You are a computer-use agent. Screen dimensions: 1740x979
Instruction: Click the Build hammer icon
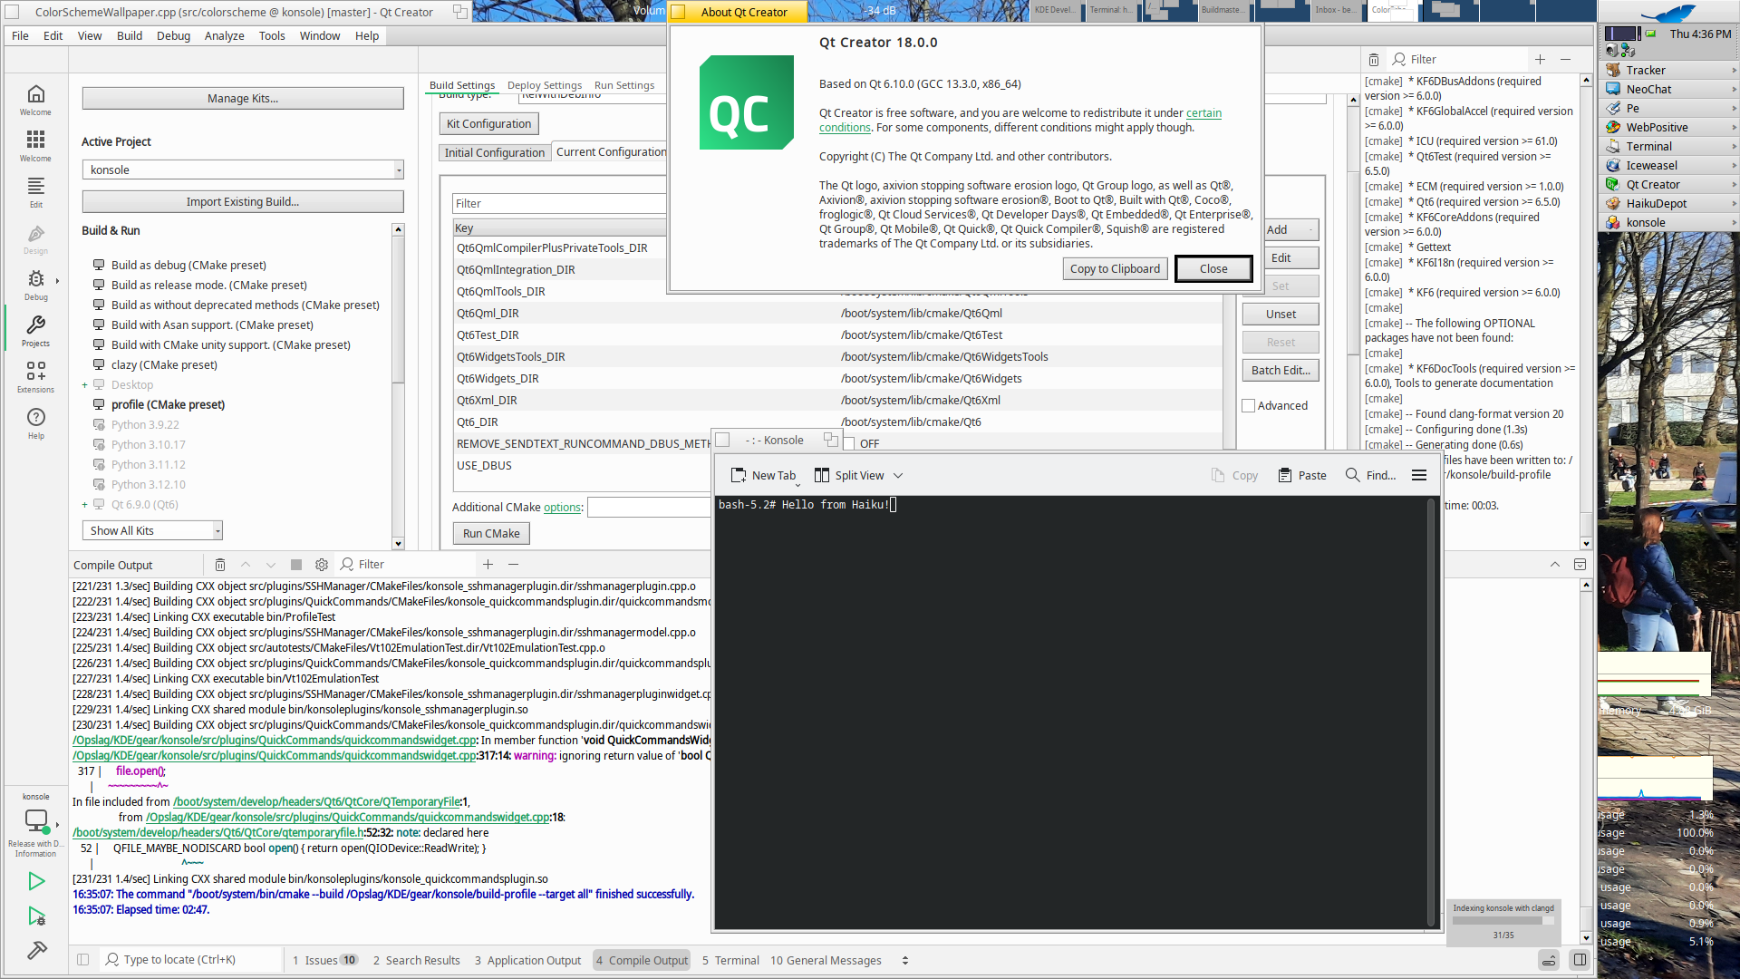pyautogui.click(x=36, y=950)
